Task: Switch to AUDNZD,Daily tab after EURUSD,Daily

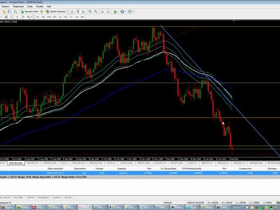Action: pos(49,163)
